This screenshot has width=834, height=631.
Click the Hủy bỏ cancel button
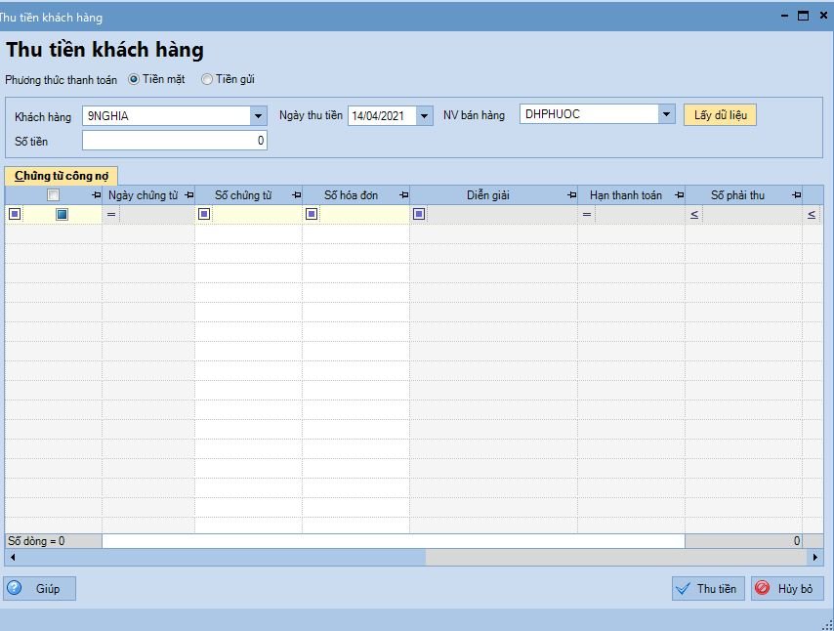pos(787,588)
